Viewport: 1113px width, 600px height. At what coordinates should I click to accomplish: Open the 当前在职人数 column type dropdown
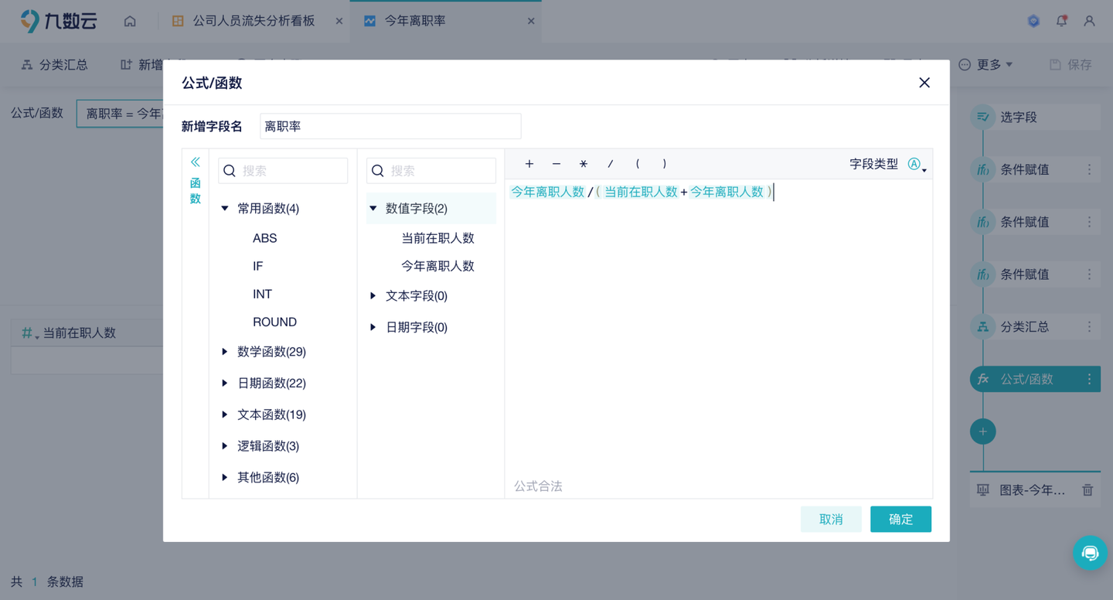pos(29,333)
